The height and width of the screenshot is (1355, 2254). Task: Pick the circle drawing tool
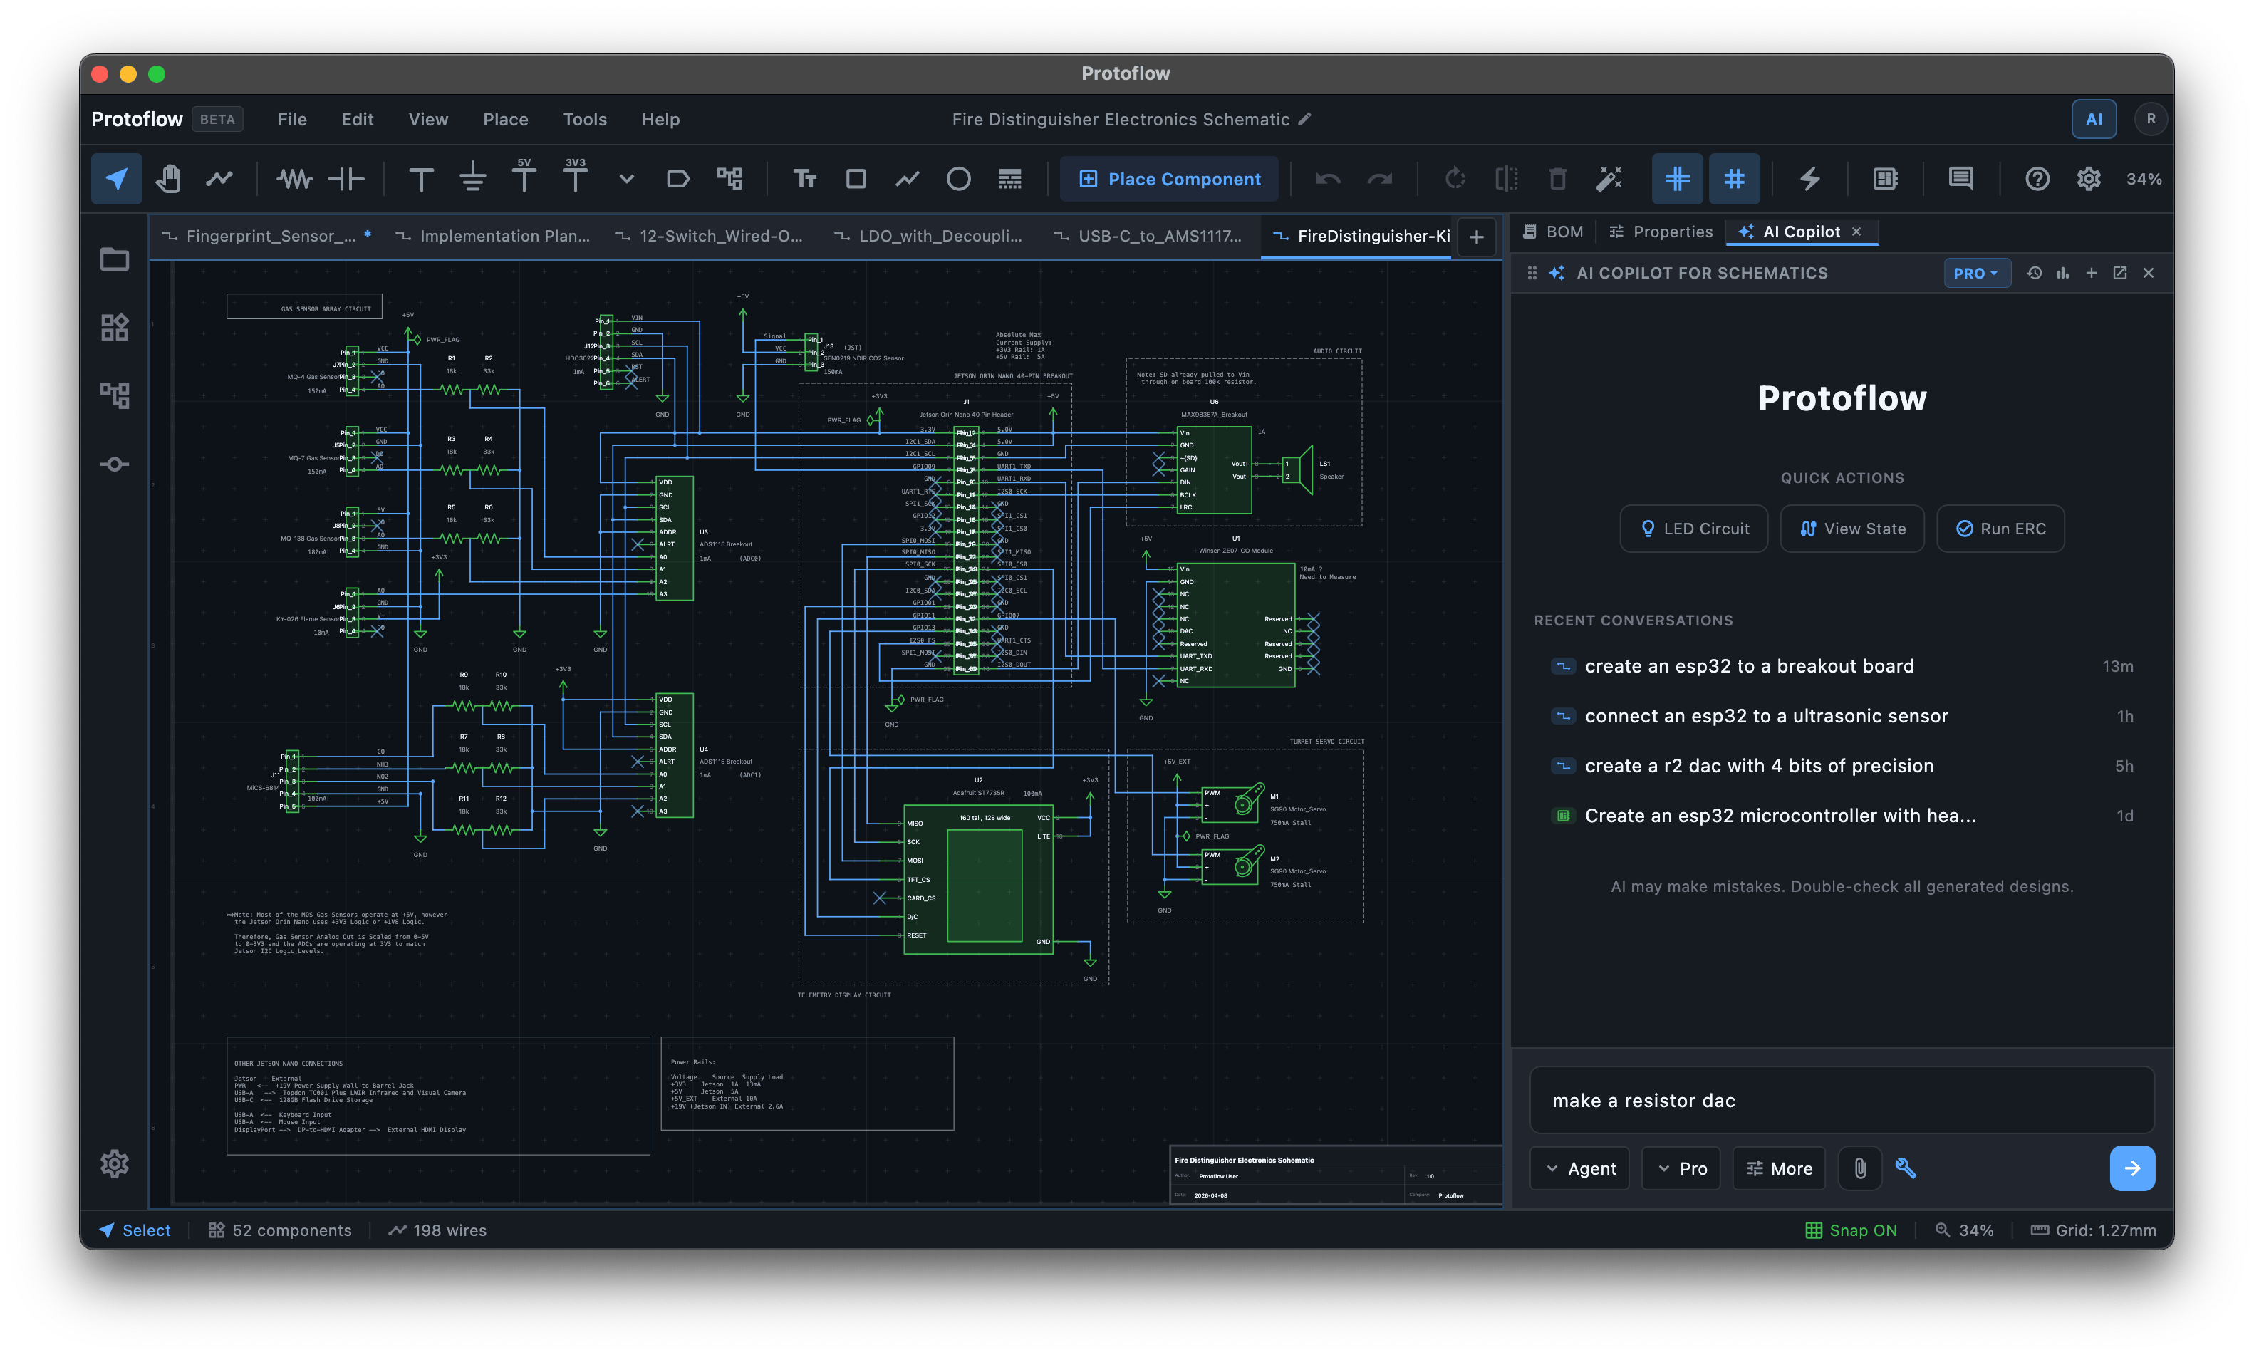[x=959, y=179]
